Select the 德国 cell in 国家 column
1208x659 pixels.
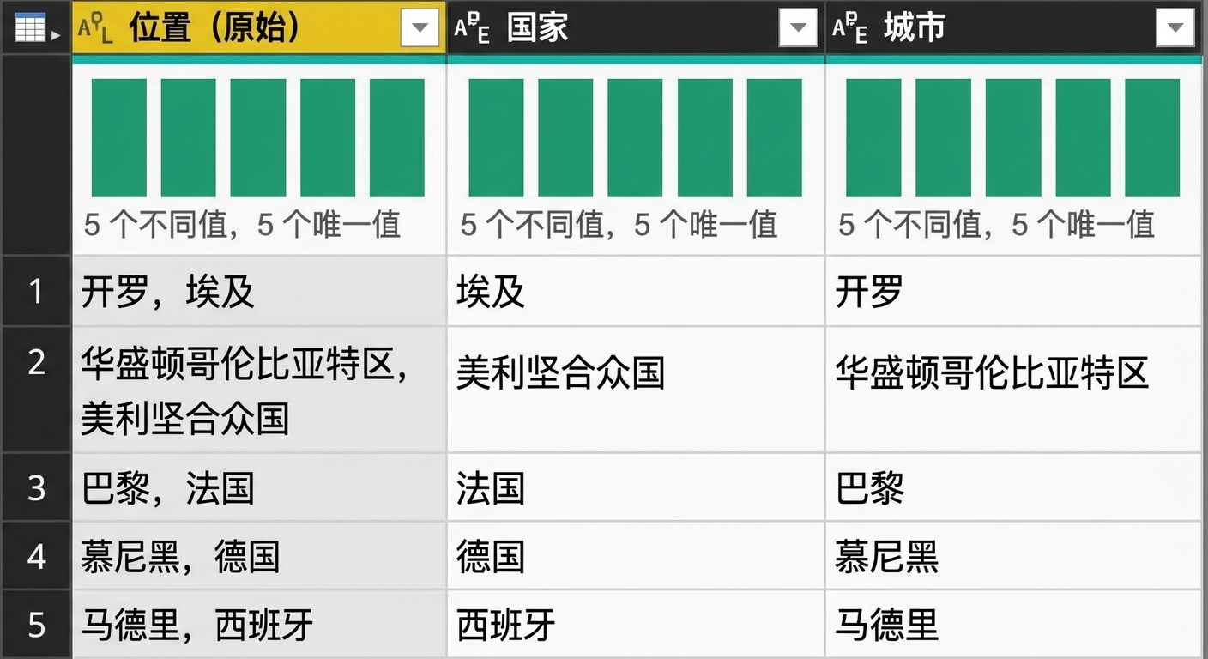(636, 555)
